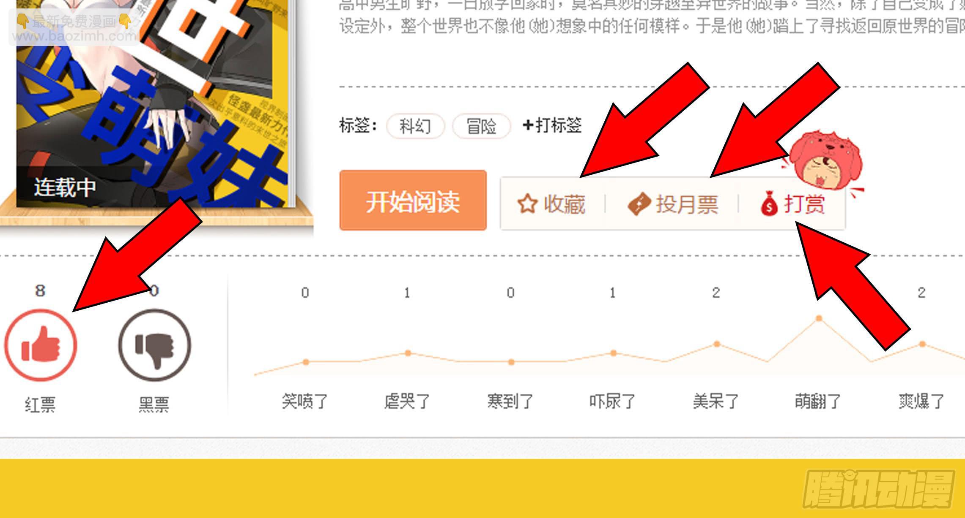Screen dimensions: 965x518
Task: Click the dark thumbs-down 黑票 icon
Action: point(154,345)
